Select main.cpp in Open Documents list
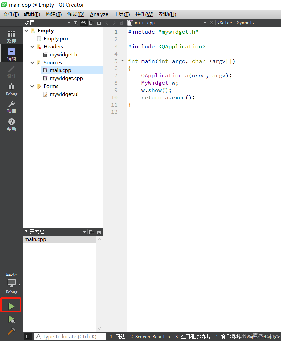Viewport: 281px width, 341px height. [x=60, y=239]
